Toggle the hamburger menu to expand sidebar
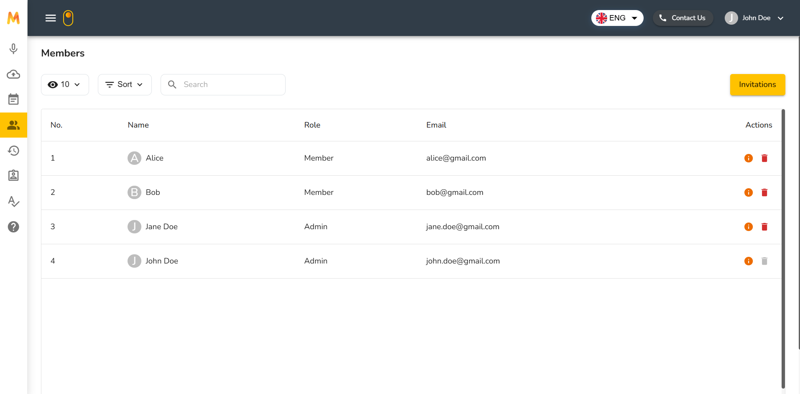 51,18
